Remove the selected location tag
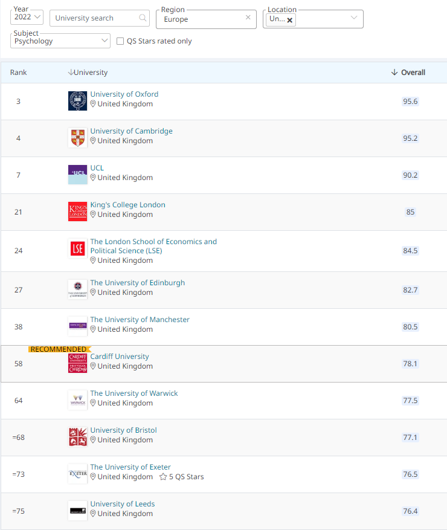The width and height of the screenshot is (447, 530). click(x=289, y=20)
